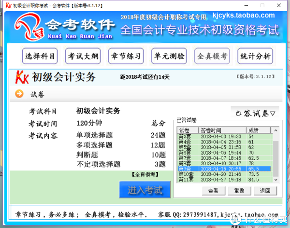Image resolution: width=290 pixels, height=228 pixels.
Task: Click the kjcyks.taobao.com link in banner
Action: click(244, 15)
